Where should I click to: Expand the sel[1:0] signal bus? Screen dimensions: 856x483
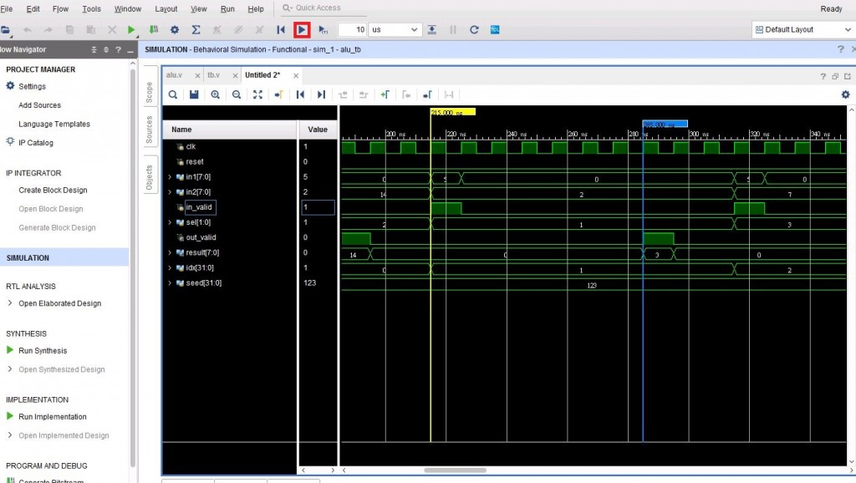pos(170,222)
